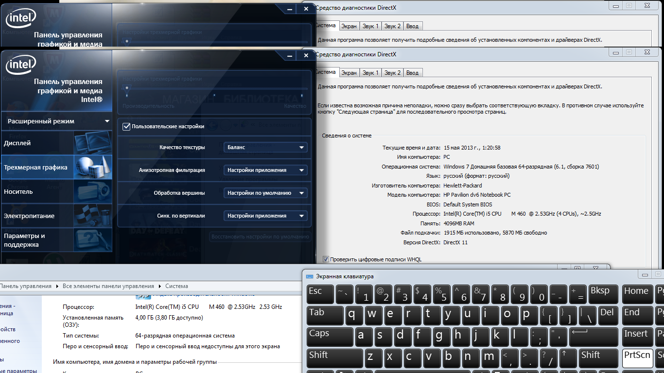Tap the g key on the on-screen keyboard

click(441, 336)
